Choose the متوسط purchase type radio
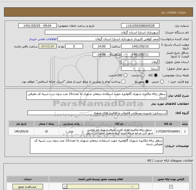This screenshot has width=196, height=190. (x=147, y=82)
